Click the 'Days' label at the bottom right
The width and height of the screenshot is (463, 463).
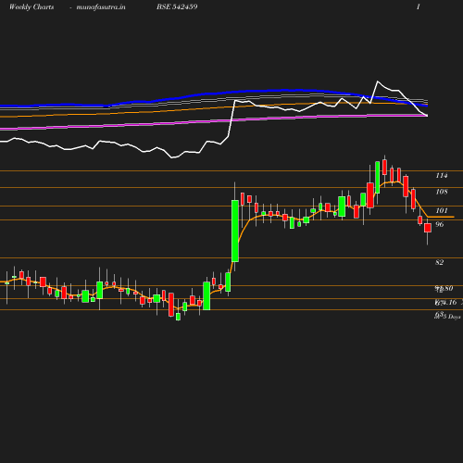tap(455, 317)
